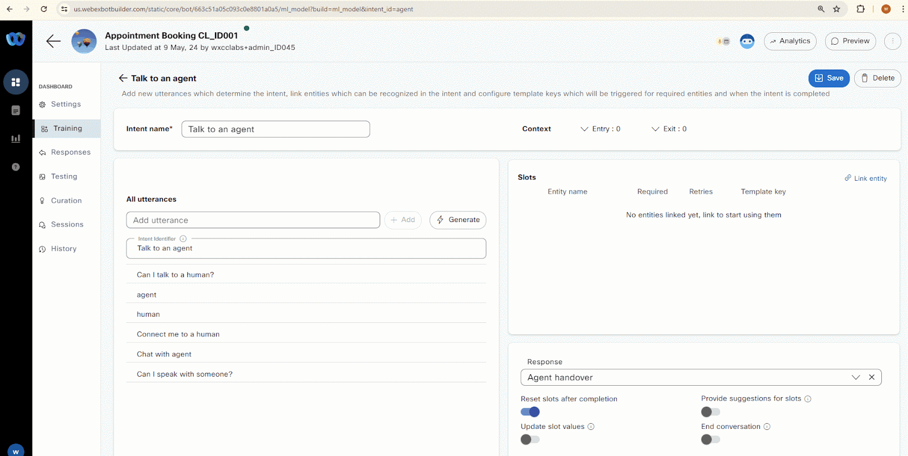908x456 pixels.
Task: Open the Agent handover response dropdown
Action: [855, 377]
